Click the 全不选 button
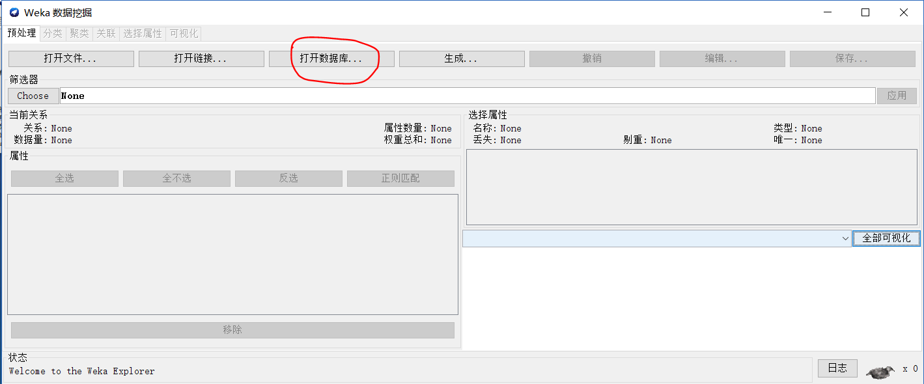The image size is (924, 384). [x=176, y=178]
